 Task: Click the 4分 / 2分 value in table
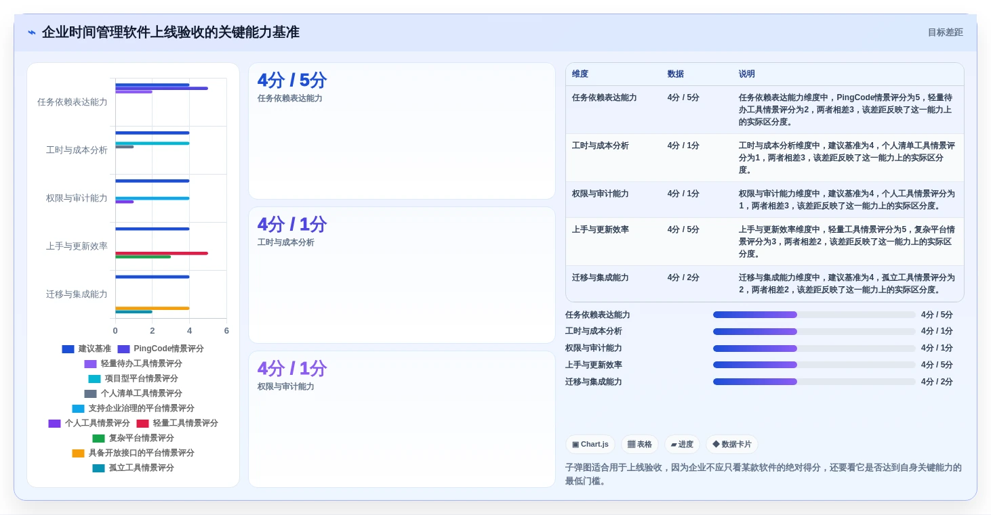pyautogui.click(x=683, y=278)
